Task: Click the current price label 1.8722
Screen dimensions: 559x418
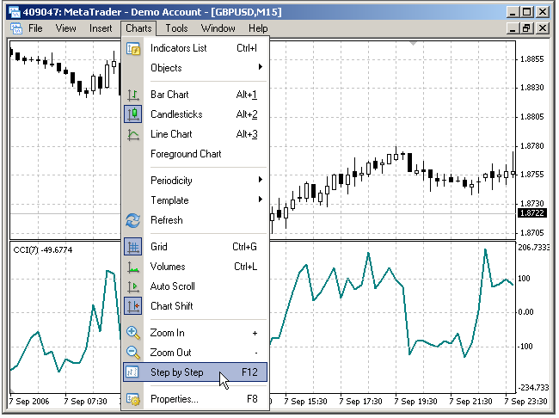Action: click(x=531, y=213)
